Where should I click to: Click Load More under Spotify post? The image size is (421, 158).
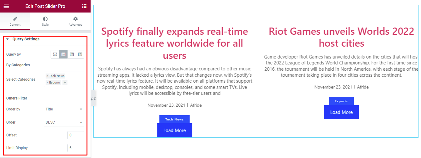coord(175,130)
